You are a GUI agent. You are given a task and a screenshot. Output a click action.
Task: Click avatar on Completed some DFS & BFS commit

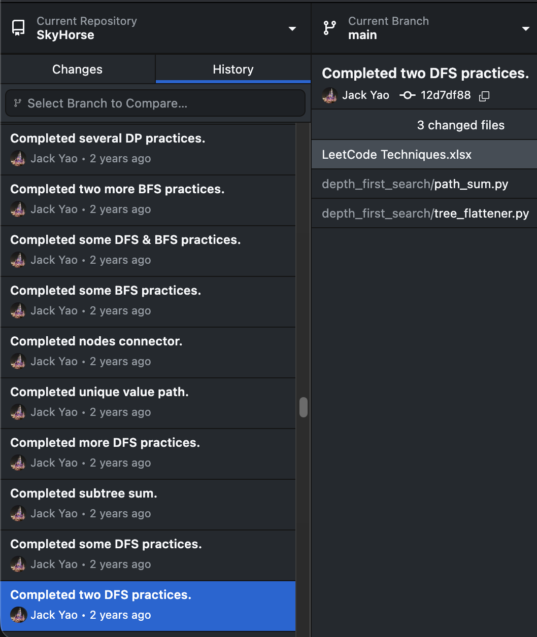coord(18,260)
